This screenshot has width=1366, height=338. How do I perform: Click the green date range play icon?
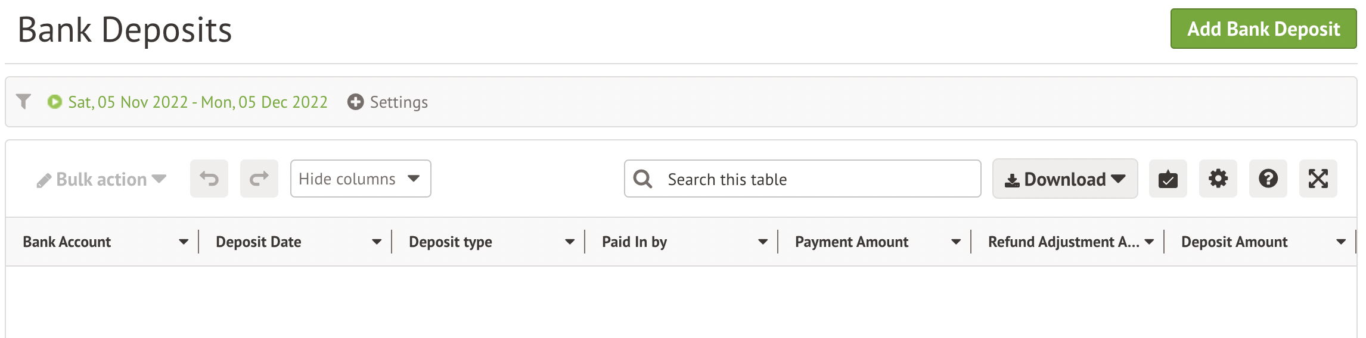[54, 102]
